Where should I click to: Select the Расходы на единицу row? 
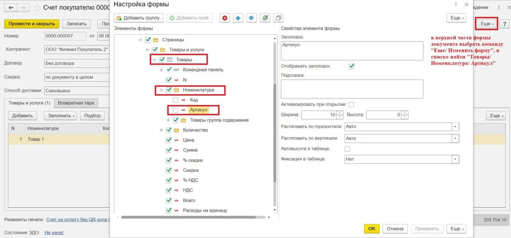(205, 210)
